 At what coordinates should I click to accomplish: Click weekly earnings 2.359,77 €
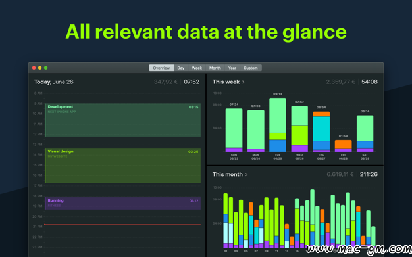[x=340, y=82]
